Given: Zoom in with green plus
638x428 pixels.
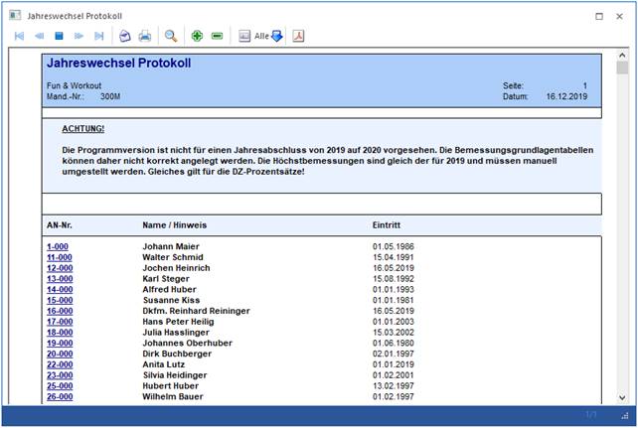Looking at the screenshot, I should click(x=197, y=36).
